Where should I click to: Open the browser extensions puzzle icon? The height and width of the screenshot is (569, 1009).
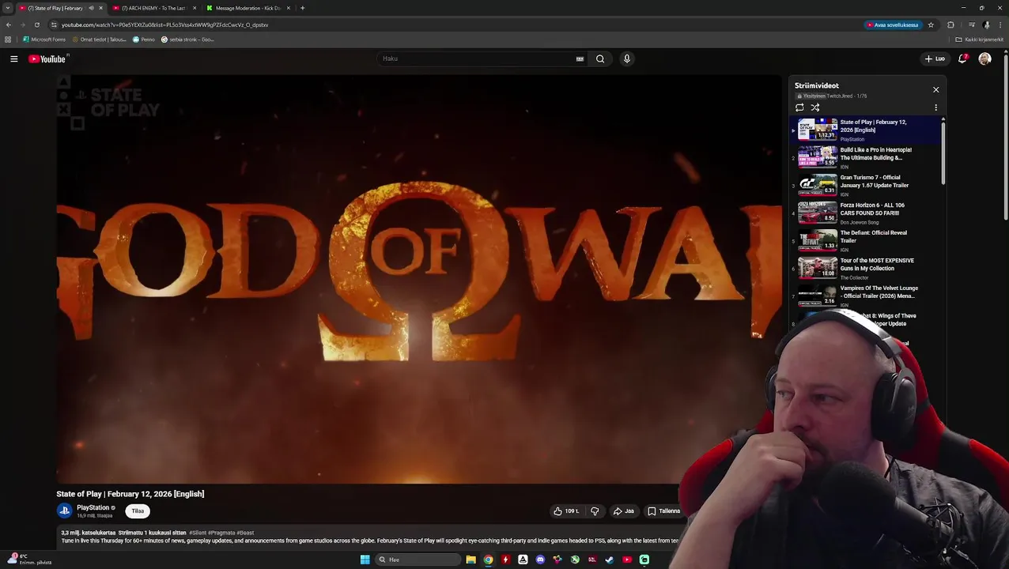click(950, 24)
